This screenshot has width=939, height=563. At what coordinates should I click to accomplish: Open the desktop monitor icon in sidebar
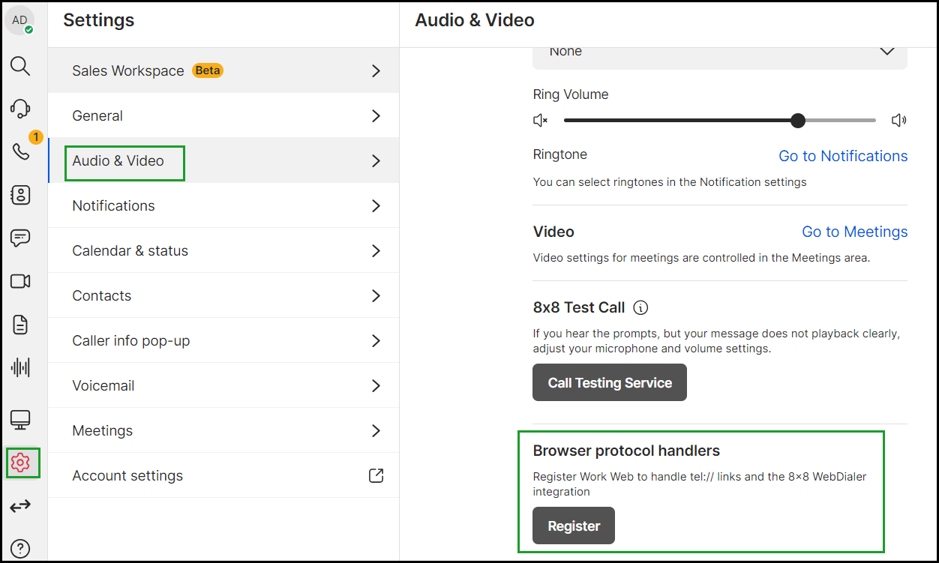[20, 420]
